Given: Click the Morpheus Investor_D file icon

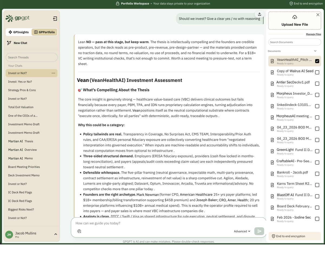Looking at the screenshot, I should 272,95.
